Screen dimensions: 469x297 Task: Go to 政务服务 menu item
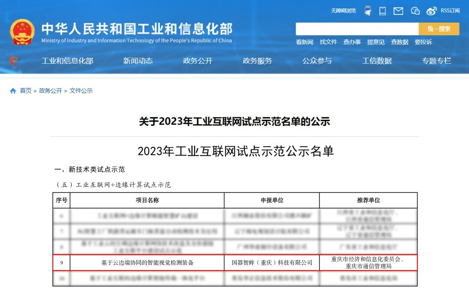coord(257,61)
